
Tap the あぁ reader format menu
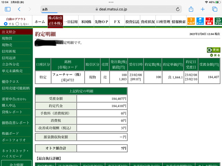coord(45,9)
